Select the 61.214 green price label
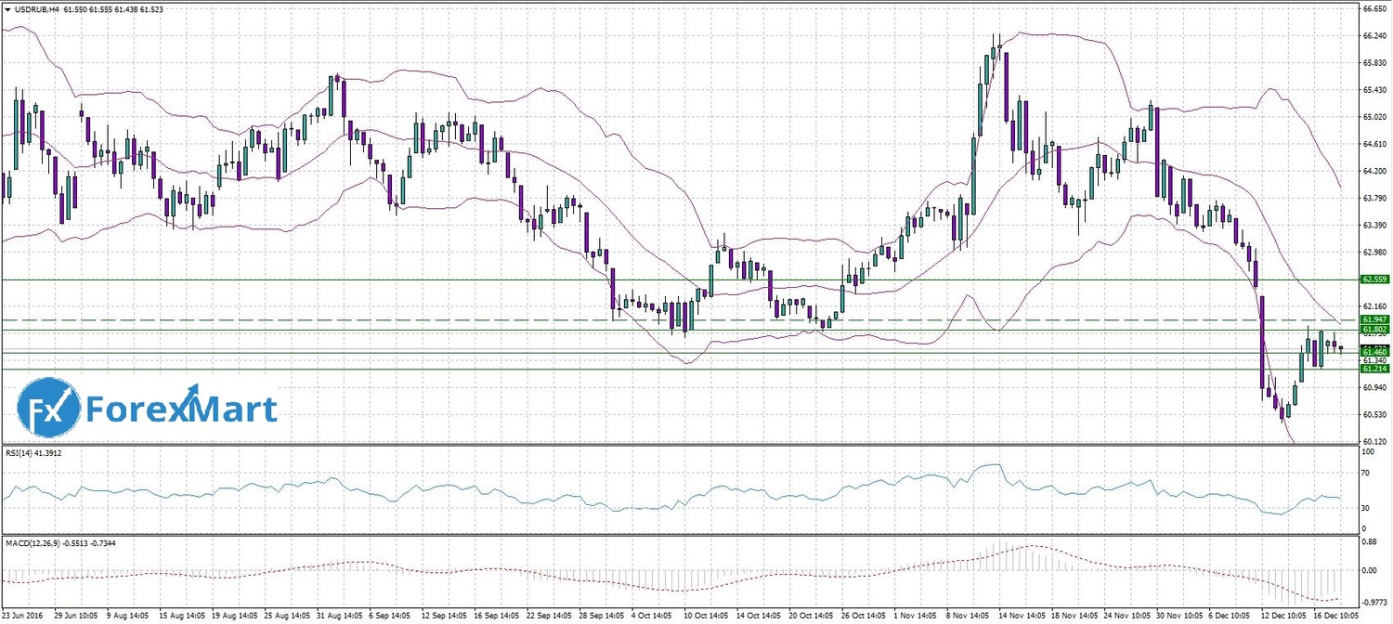 pos(1373,369)
